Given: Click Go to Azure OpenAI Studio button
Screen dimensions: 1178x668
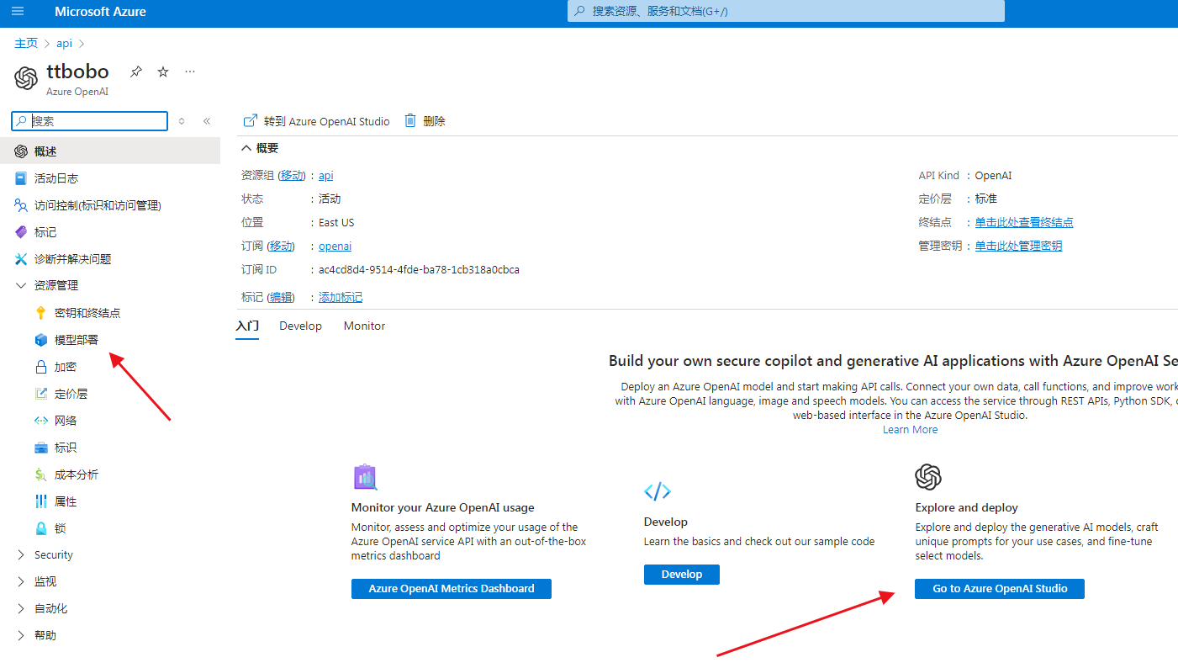Looking at the screenshot, I should (x=1000, y=589).
